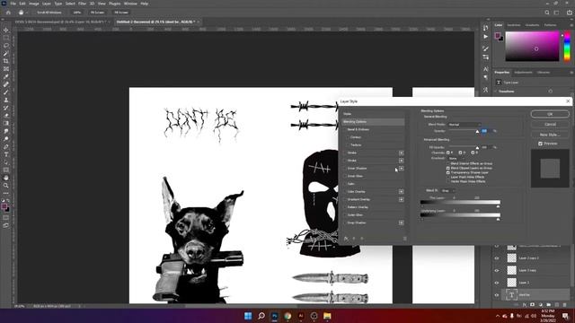This screenshot has width=575, height=323.
Task: Select the Horizontal Type tool
Action: (6, 154)
